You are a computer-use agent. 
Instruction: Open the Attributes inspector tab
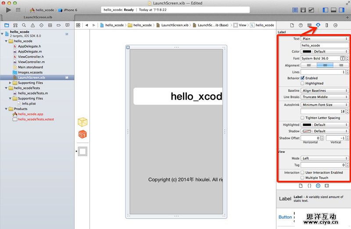[318, 25]
